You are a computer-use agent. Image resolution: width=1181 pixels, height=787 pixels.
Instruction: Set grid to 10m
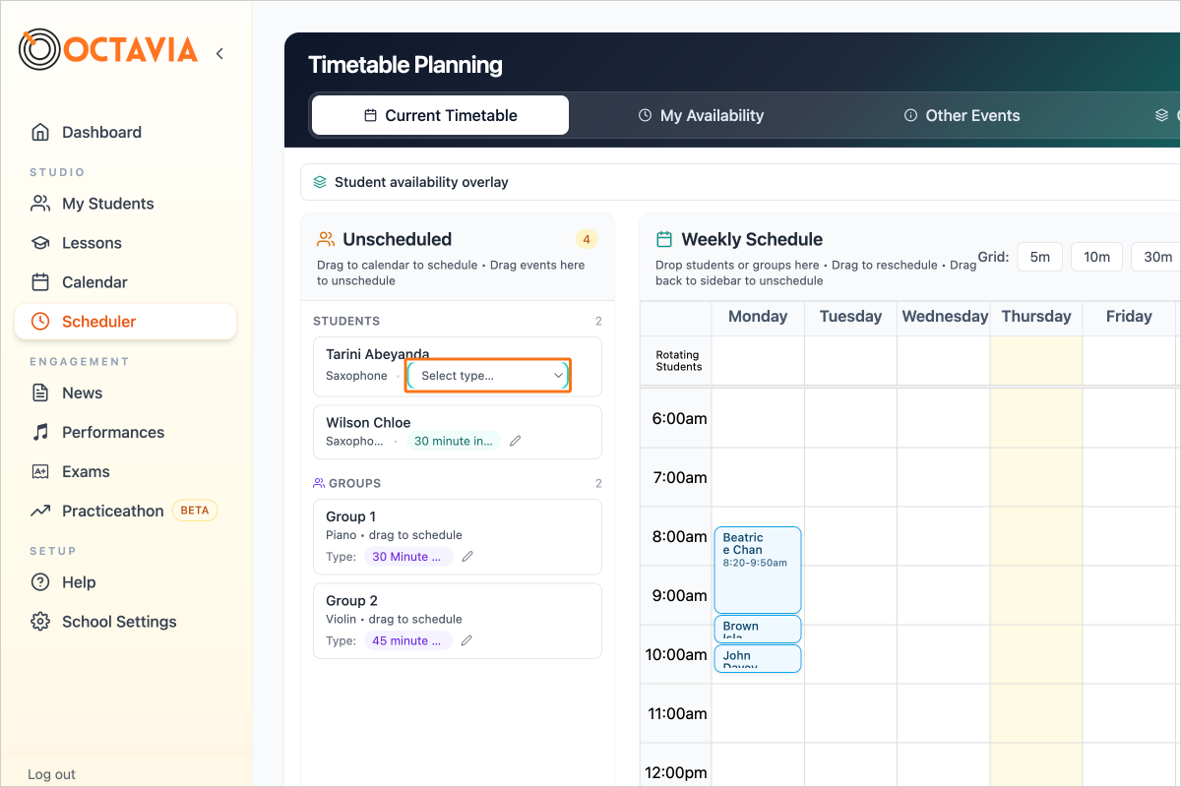pyautogui.click(x=1096, y=257)
